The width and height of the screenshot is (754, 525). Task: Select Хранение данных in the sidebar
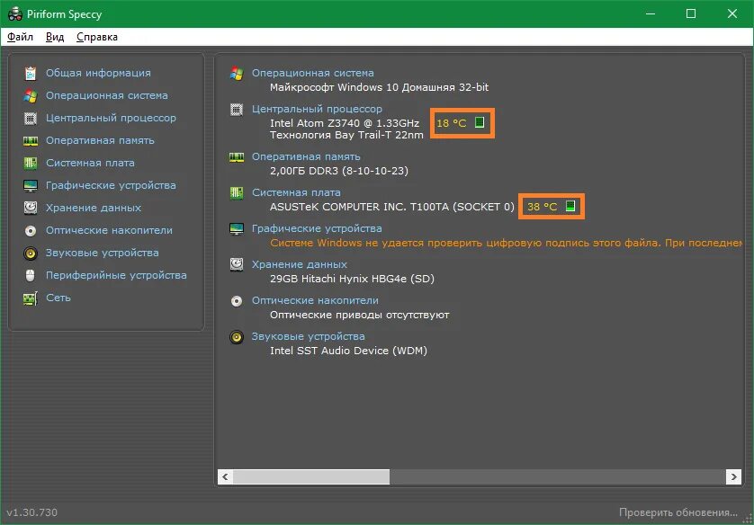coord(94,208)
